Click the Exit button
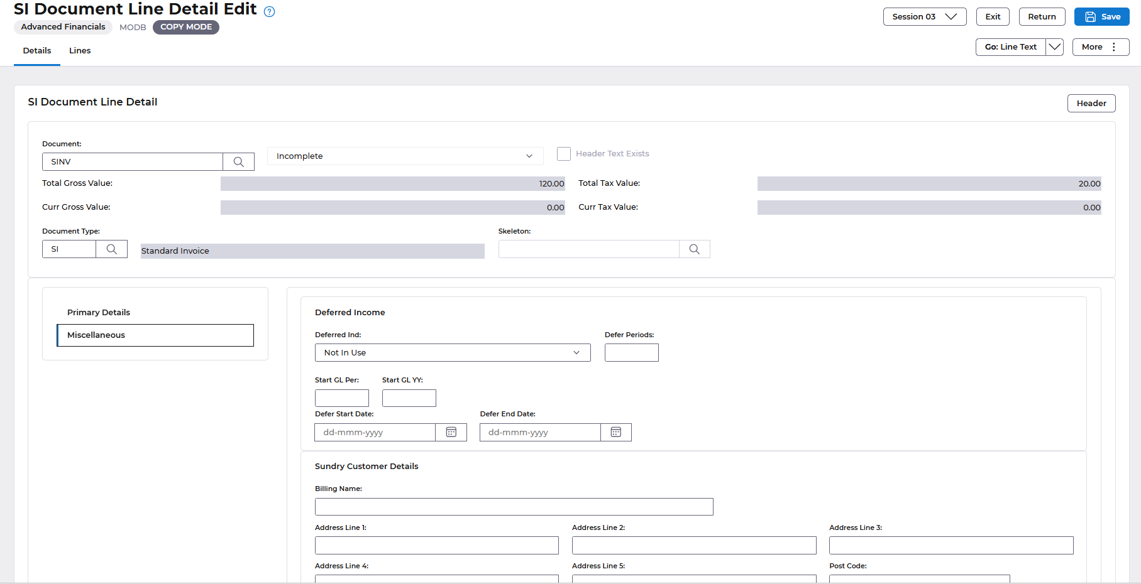Screen dimensions: 1141x584 (x=992, y=17)
